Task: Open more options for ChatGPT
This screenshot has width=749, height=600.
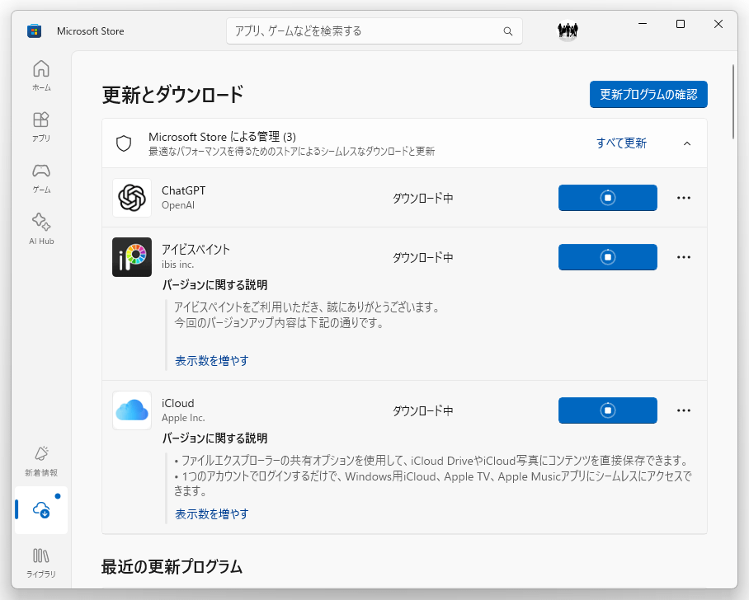Action: [x=683, y=198]
